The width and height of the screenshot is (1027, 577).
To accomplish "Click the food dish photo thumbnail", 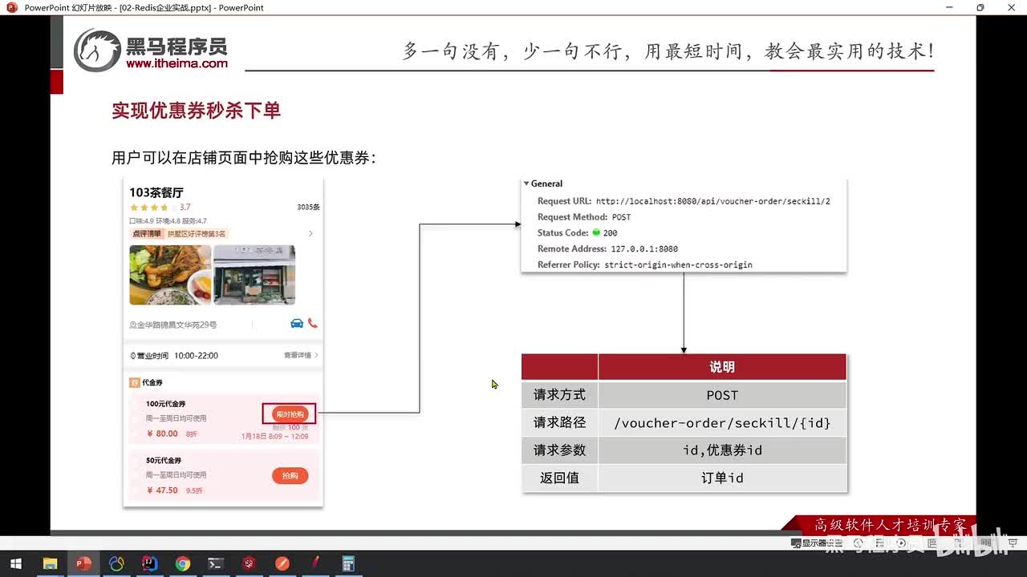I will coord(170,275).
